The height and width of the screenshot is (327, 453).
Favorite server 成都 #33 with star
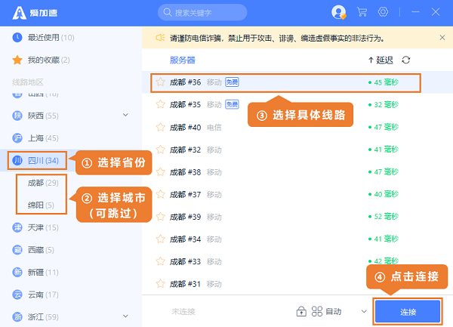(x=160, y=261)
